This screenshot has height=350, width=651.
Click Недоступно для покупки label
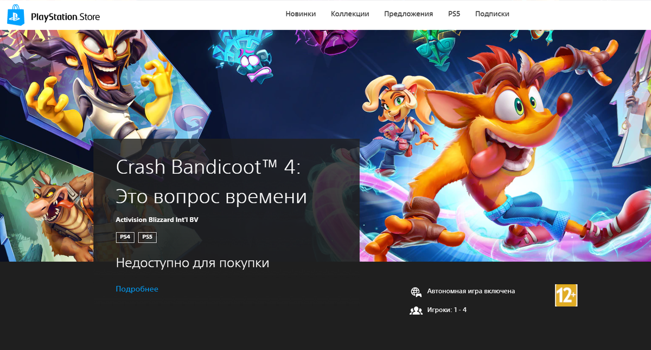click(192, 263)
